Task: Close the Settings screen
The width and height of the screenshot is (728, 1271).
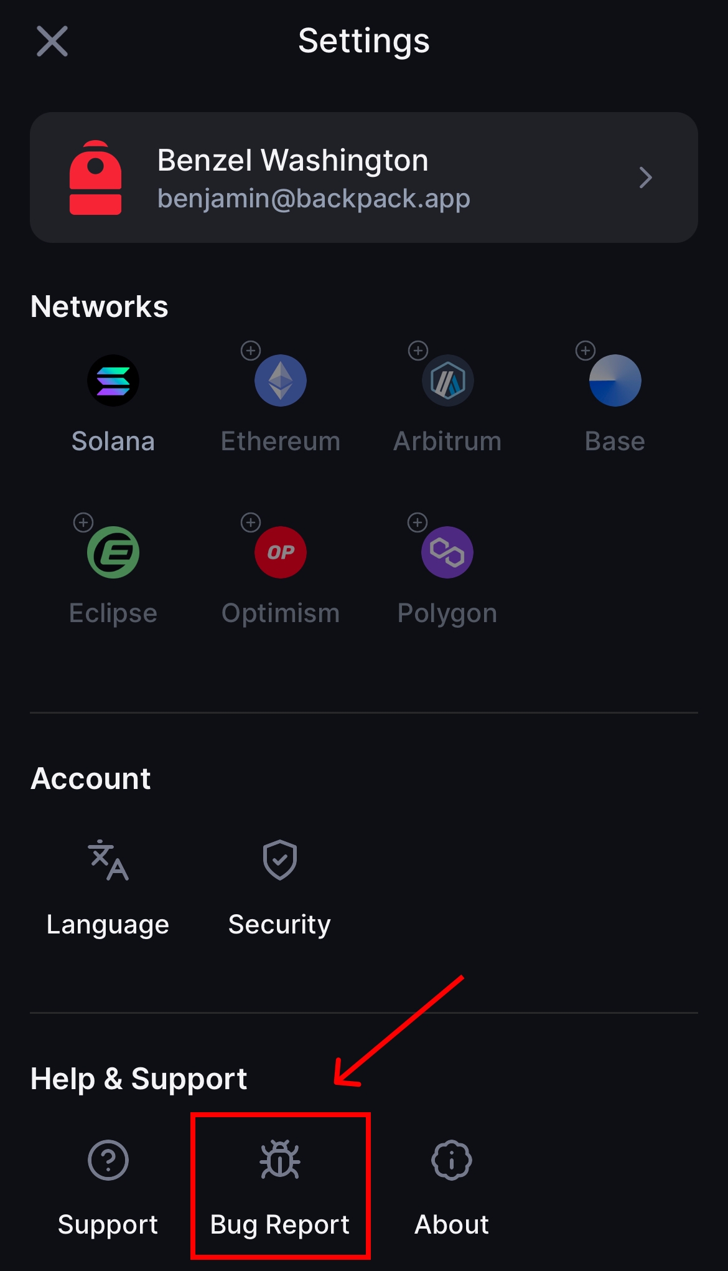Action: click(x=52, y=41)
